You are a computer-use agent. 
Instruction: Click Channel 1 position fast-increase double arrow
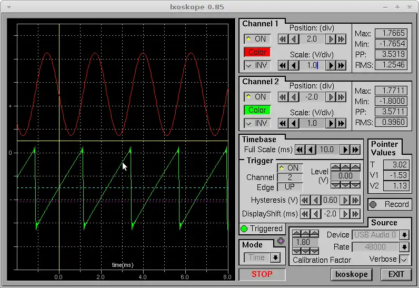(341, 39)
